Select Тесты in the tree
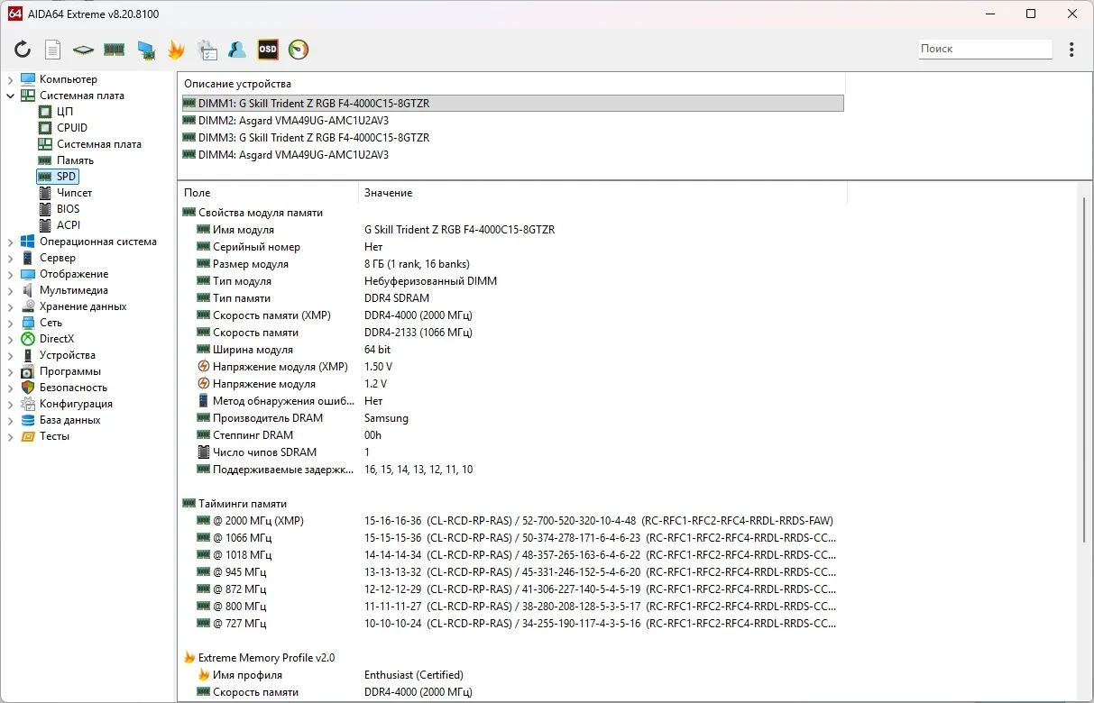Viewport: 1094px width, 703px height. point(55,436)
